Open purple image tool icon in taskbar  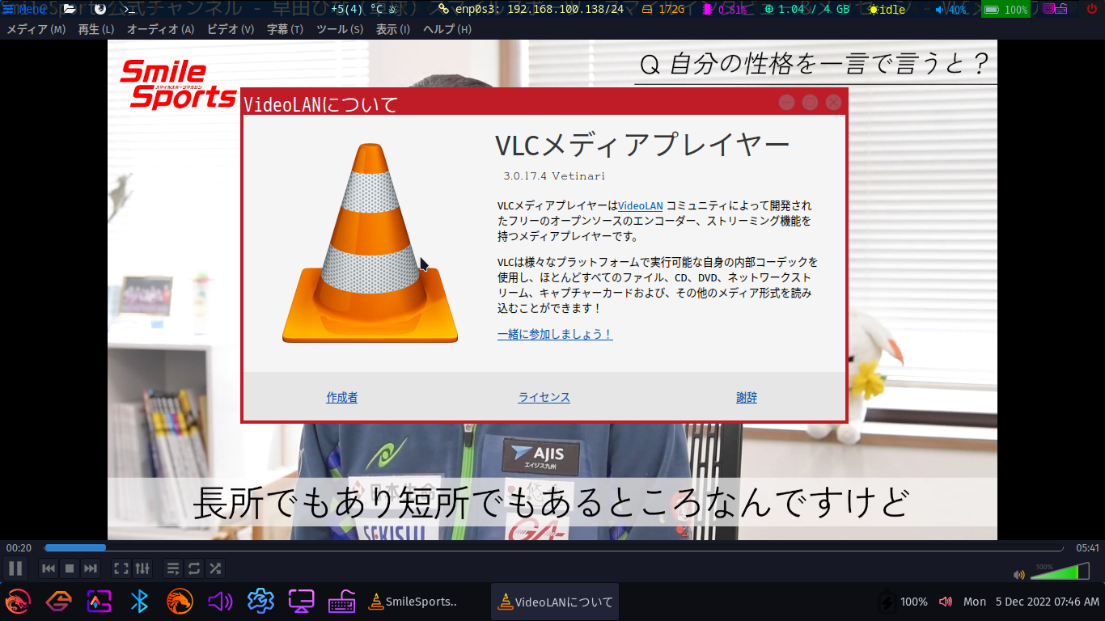(99, 602)
